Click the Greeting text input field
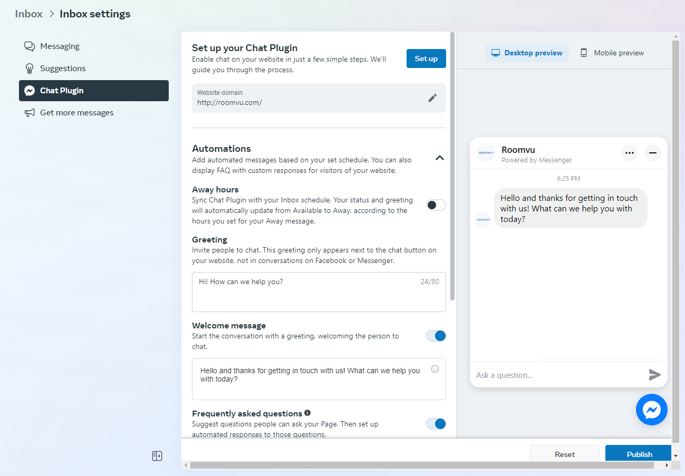Viewport: 685px width, 476px height. click(x=319, y=292)
